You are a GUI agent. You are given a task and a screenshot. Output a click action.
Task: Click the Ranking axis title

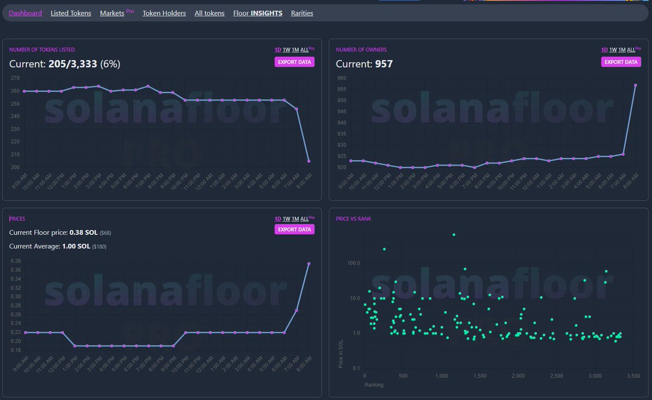click(374, 385)
